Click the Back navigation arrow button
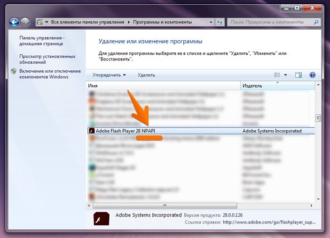The width and height of the screenshot is (330, 238). [x=14, y=22]
